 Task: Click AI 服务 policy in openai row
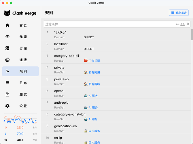coord(93,96)
